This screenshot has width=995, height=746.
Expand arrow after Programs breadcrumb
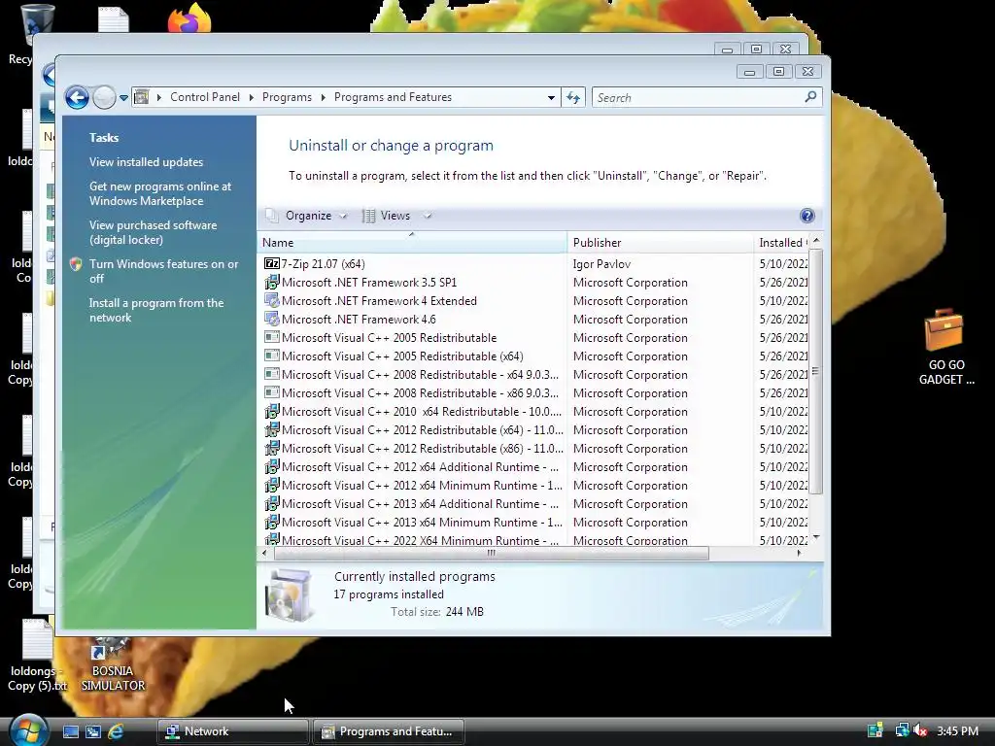[x=323, y=97]
